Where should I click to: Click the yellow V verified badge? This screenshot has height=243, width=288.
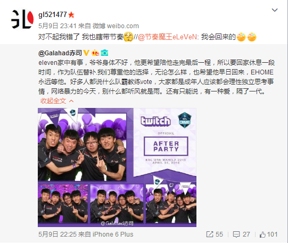86,53
